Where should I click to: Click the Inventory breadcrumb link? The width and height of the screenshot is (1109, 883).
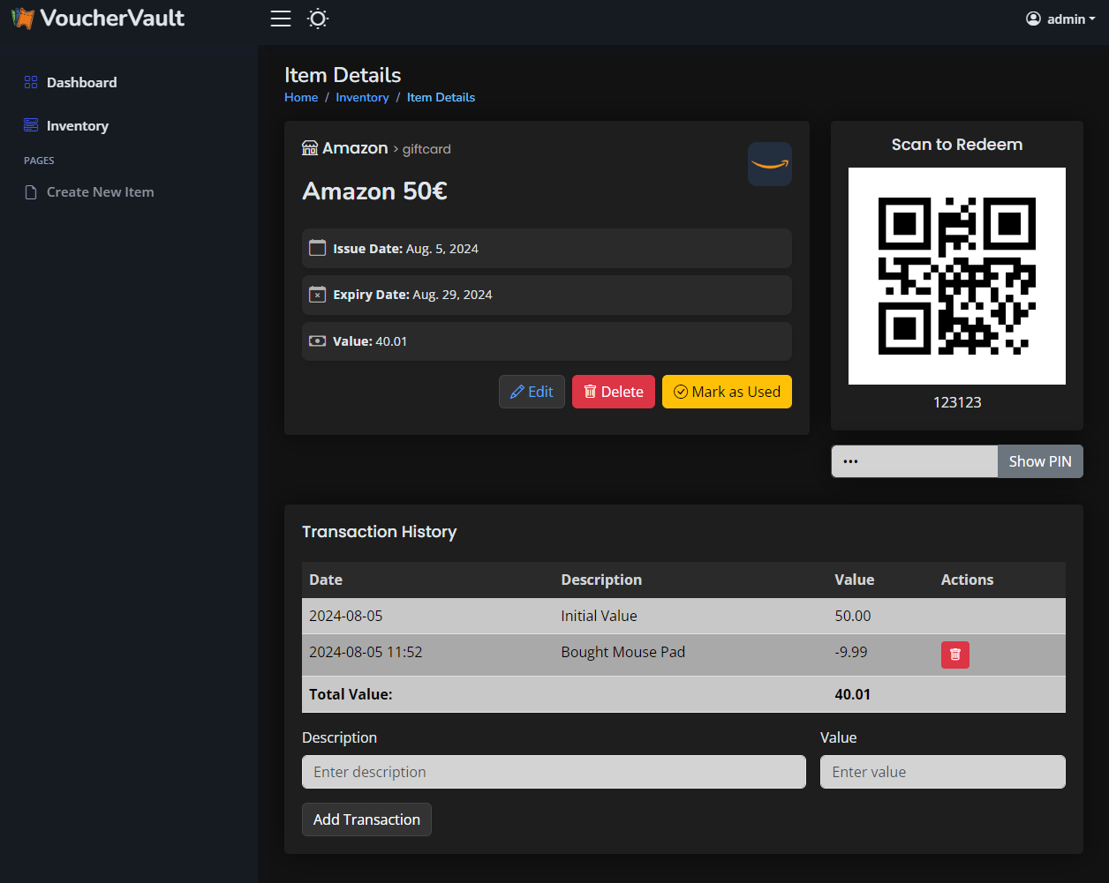click(362, 97)
